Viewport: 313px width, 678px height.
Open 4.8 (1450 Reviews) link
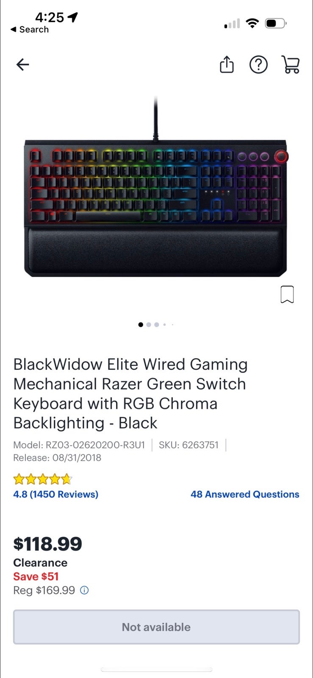point(55,494)
